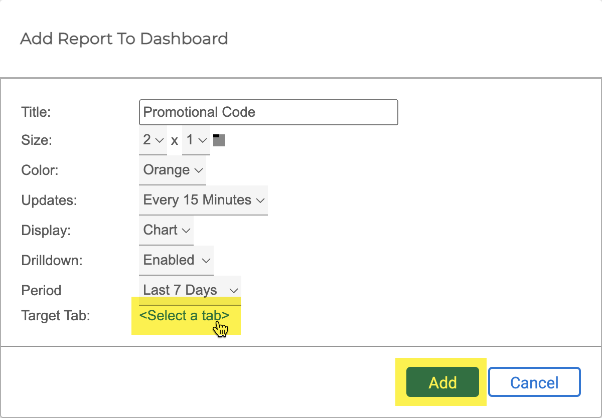The width and height of the screenshot is (602, 418).
Task: Click the "Size:" label text
Action: [x=37, y=140]
